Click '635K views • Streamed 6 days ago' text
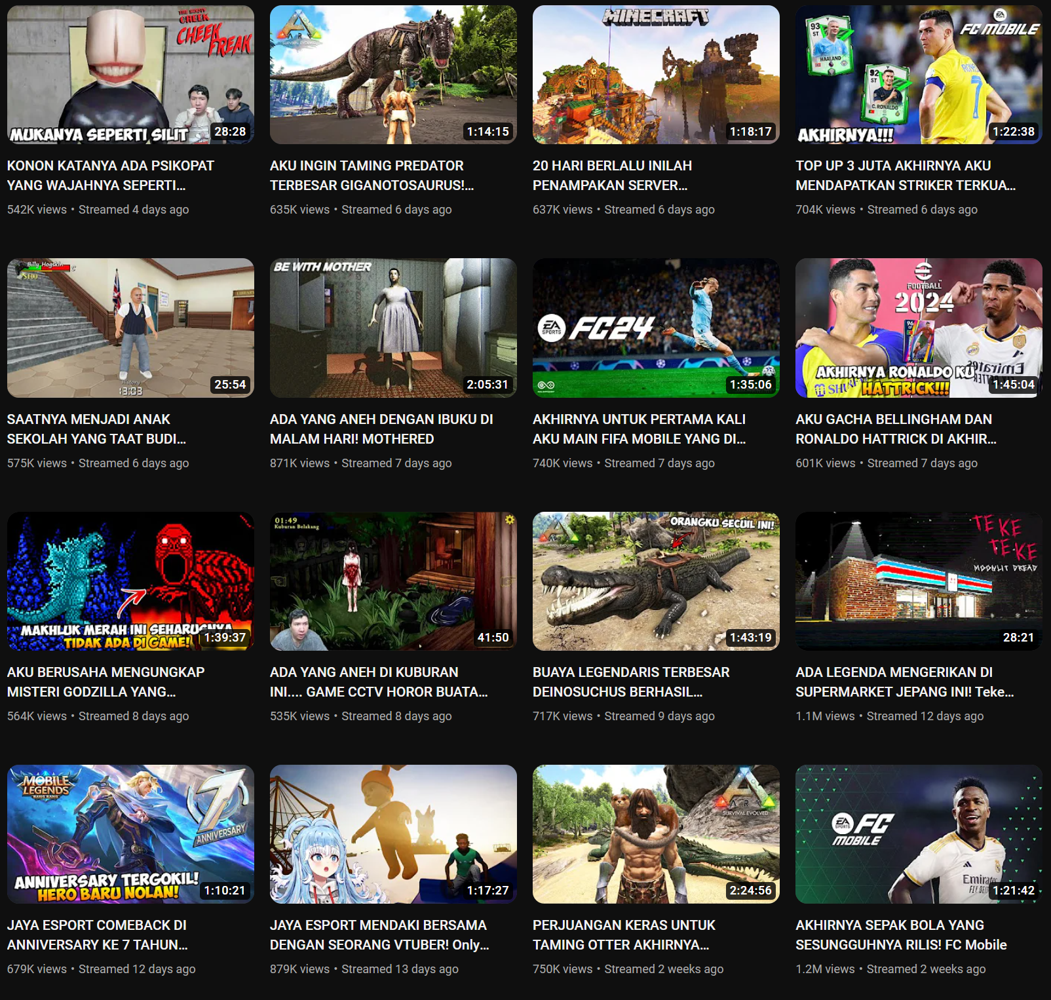The image size is (1051, 1000). (361, 210)
